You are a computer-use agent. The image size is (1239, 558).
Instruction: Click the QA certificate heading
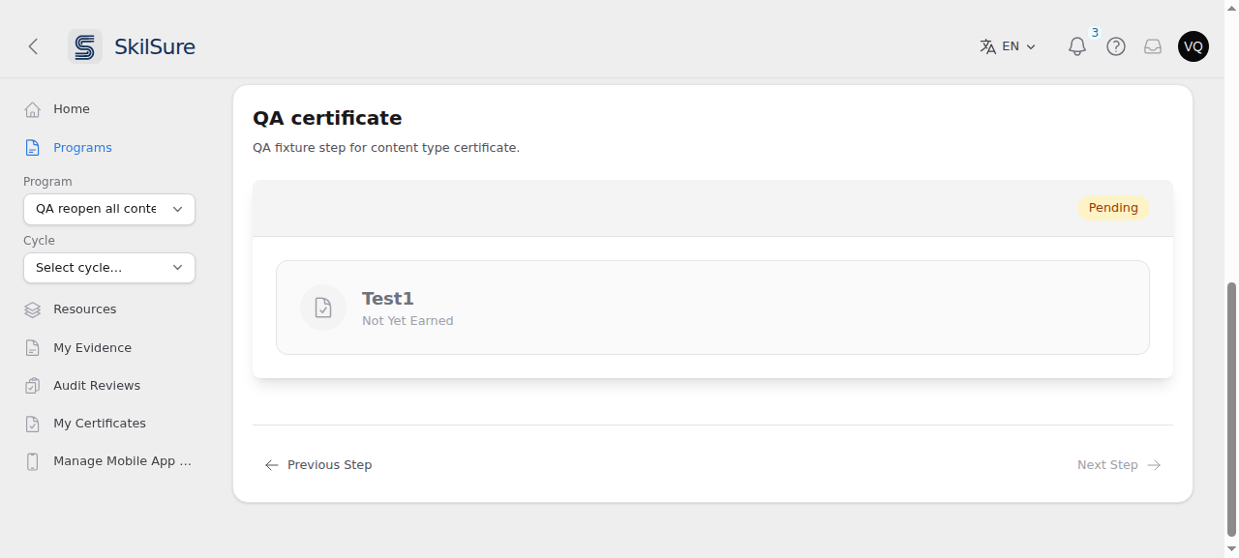point(327,118)
